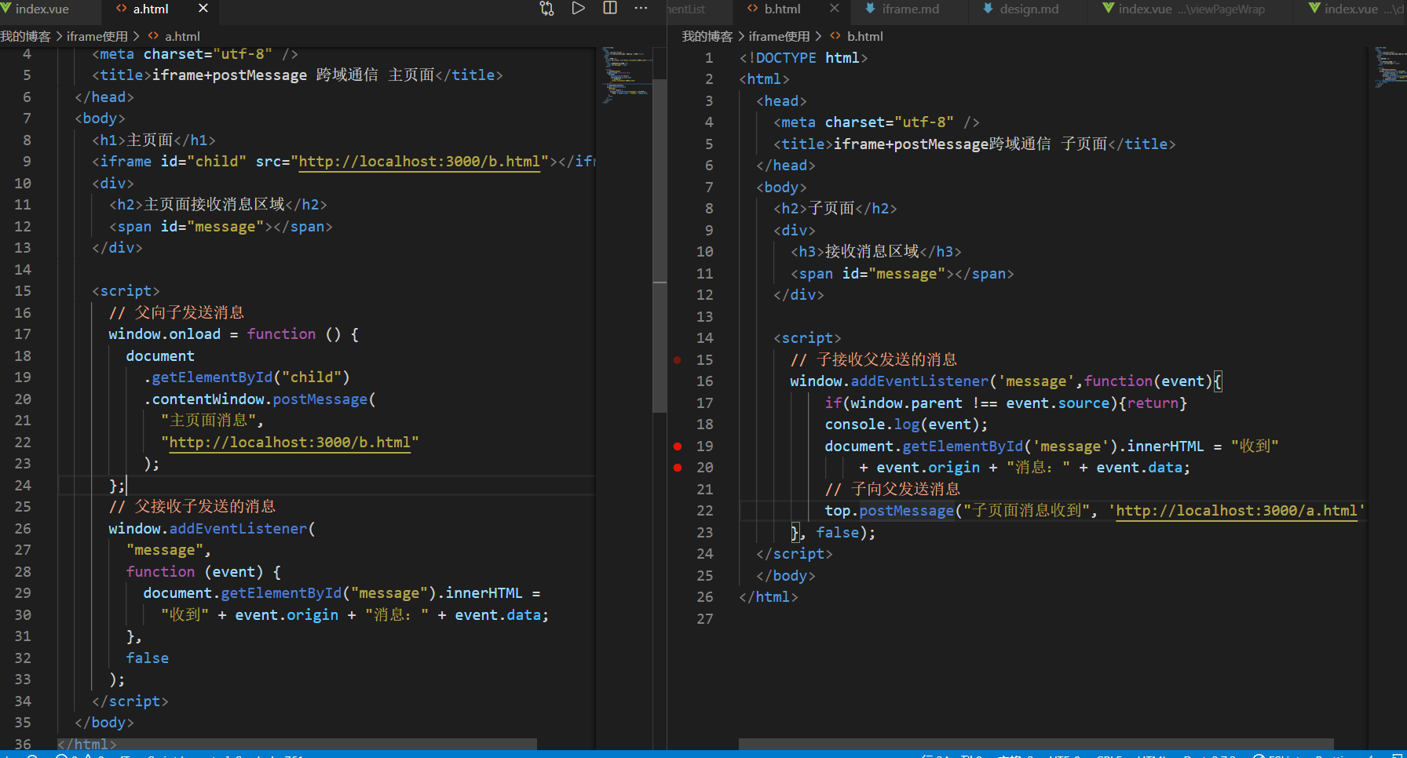
Task: Select 我的博客 in the b.html breadcrumb
Action: [707, 36]
